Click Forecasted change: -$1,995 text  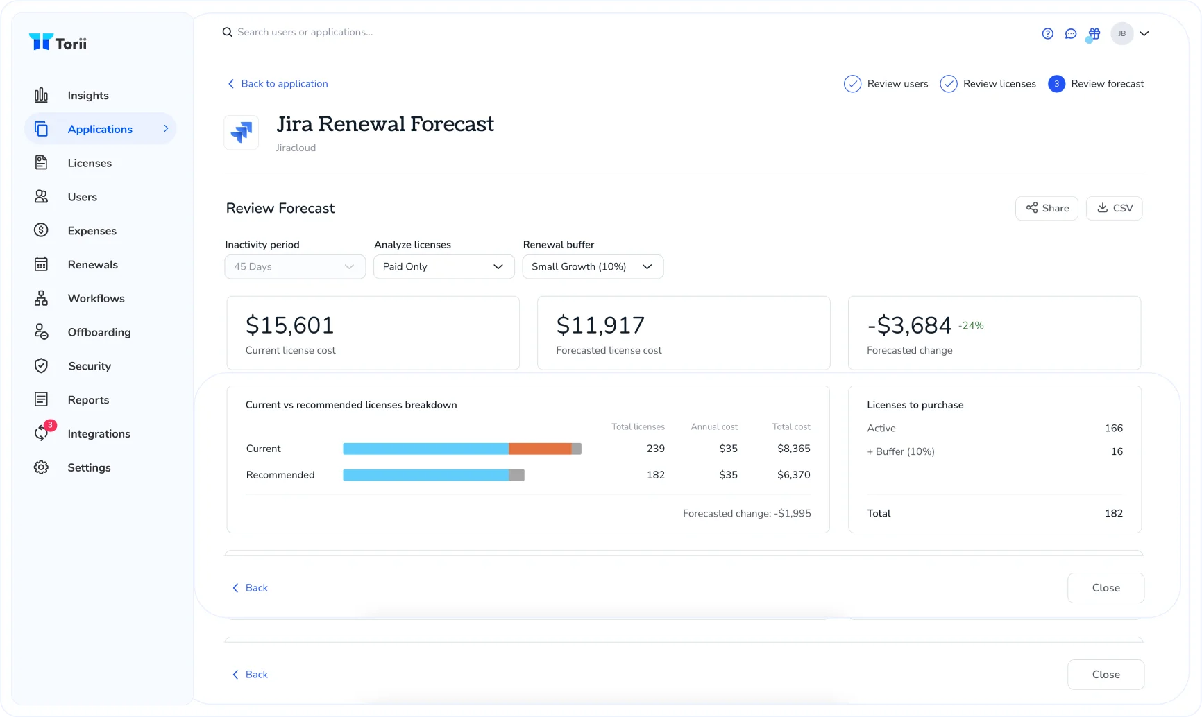(x=747, y=514)
